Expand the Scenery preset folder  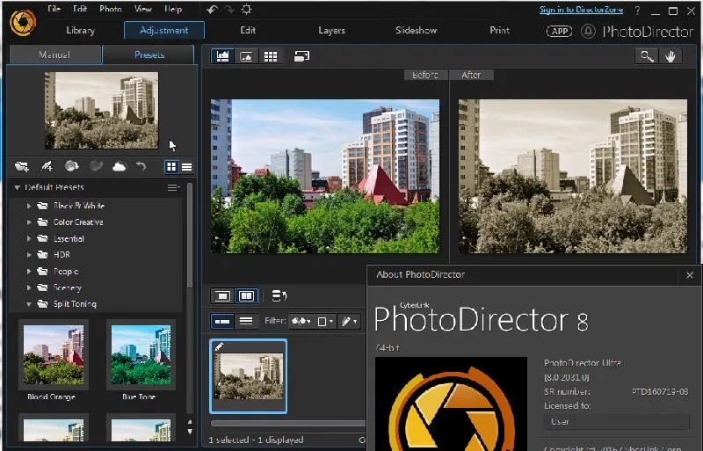pos(29,287)
